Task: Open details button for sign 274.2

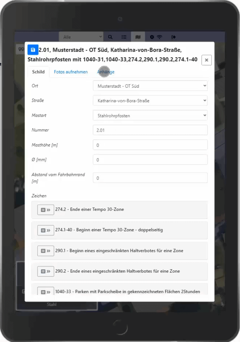Action: coord(46,210)
